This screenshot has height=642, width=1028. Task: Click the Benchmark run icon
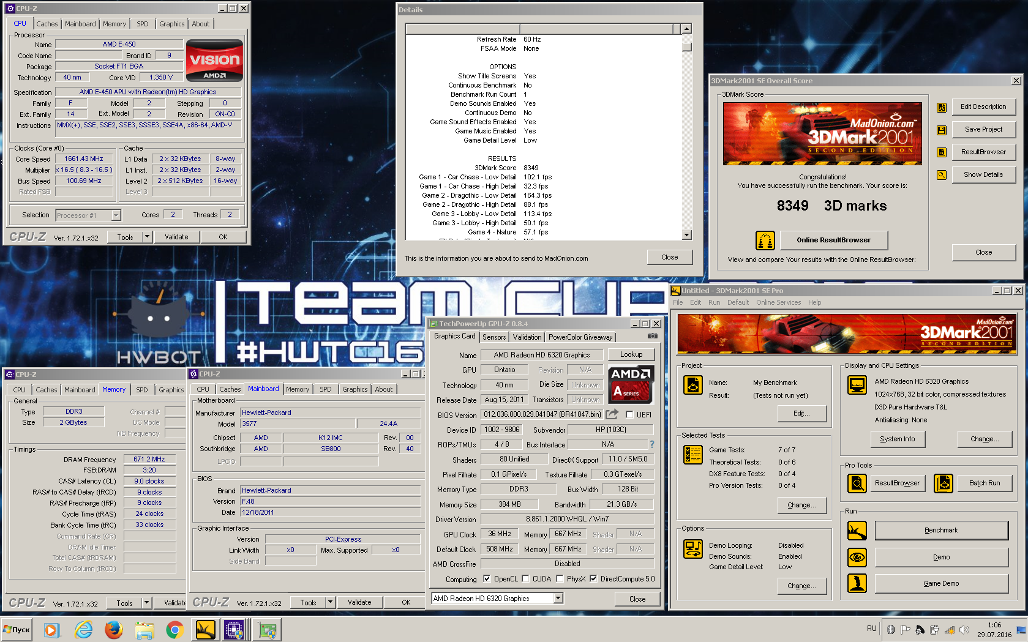pyautogui.click(x=857, y=531)
